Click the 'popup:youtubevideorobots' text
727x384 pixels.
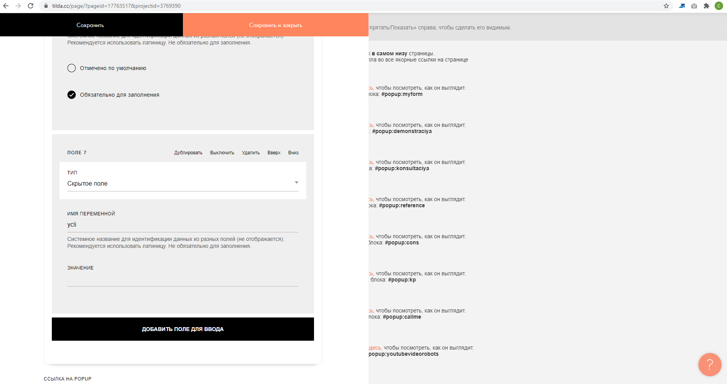coord(404,354)
